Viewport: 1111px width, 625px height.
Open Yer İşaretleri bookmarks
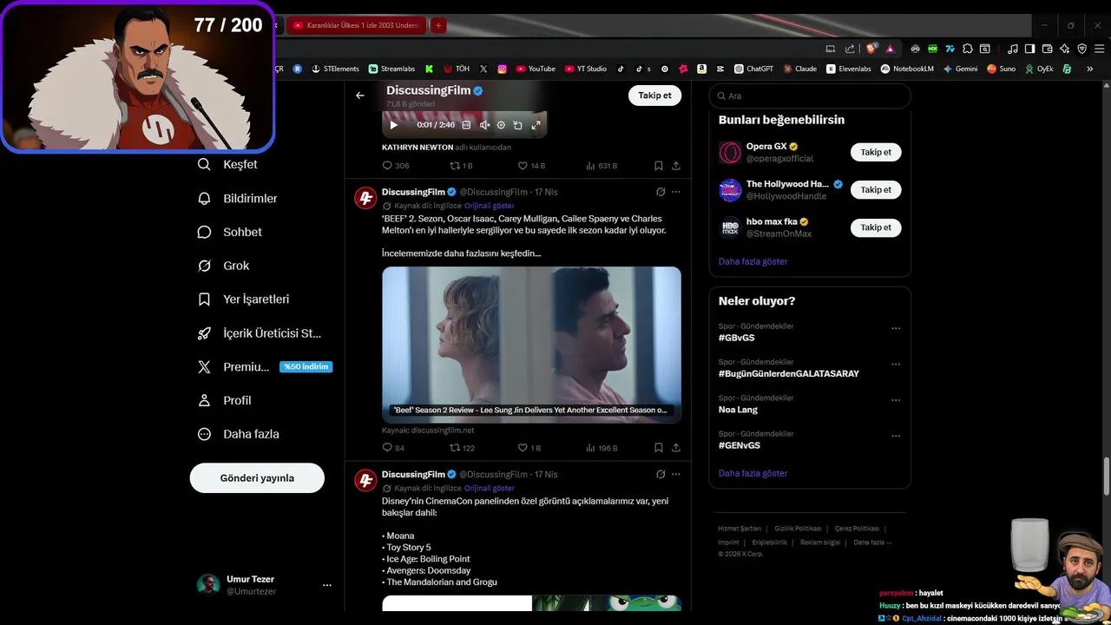(x=243, y=299)
